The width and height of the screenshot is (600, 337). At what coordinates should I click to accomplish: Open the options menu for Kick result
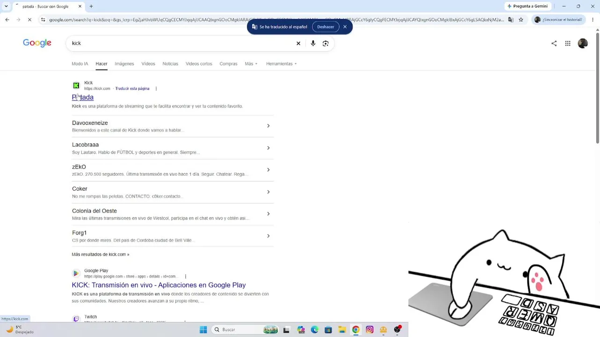(156, 88)
